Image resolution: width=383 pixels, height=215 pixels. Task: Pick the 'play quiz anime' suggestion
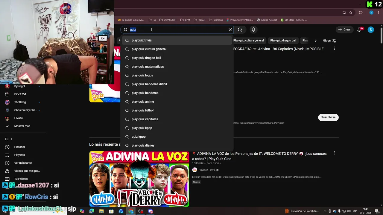tap(177, 102)
